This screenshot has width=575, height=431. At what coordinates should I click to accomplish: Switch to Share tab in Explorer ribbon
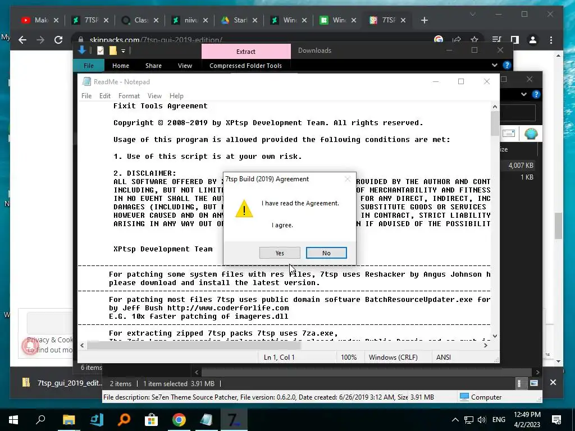coord(153,66)
